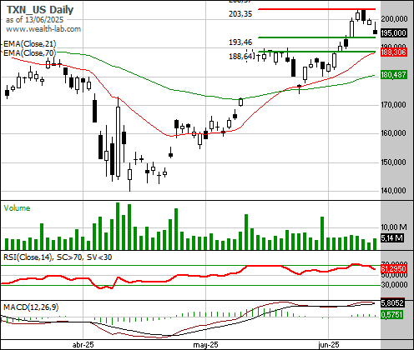Click the TXN_US Daily chart title
Screen dimensions: 414x350
(40, 10)
